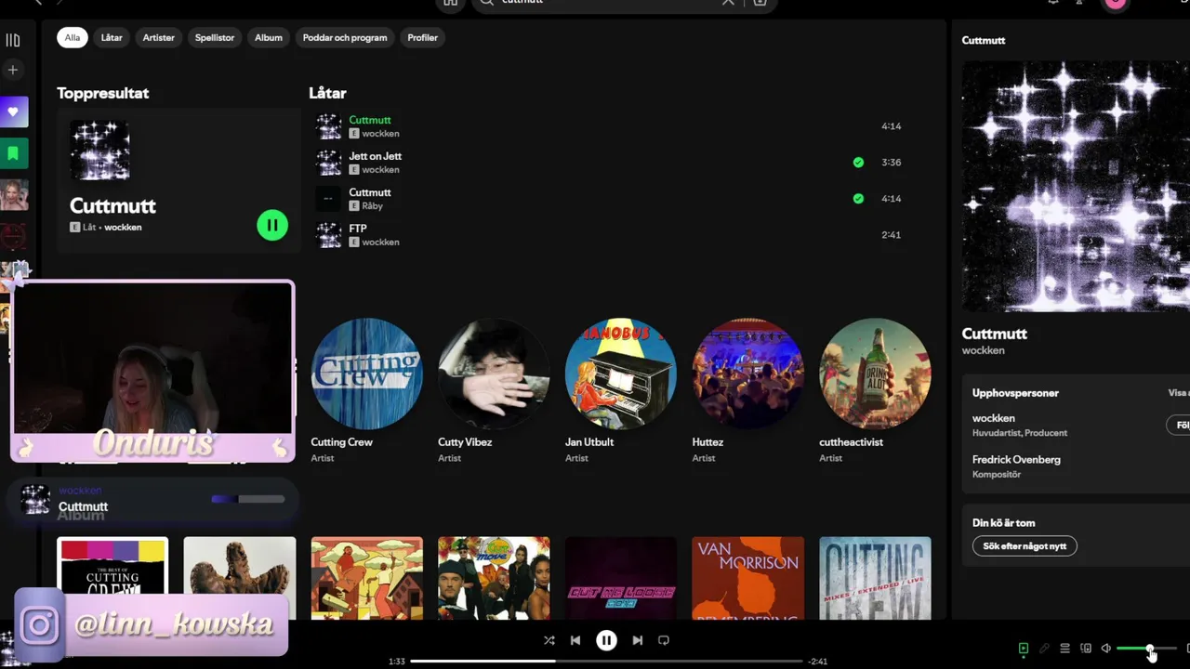Open the green bookmark episodes tile
1190x669 pixels.
point(14,153)
